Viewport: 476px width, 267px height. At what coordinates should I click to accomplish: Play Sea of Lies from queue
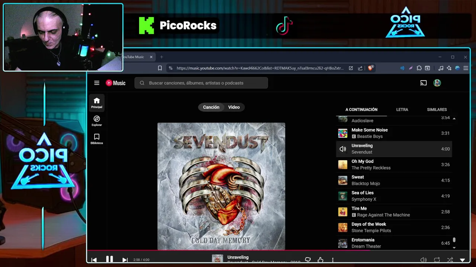[394, 196]
